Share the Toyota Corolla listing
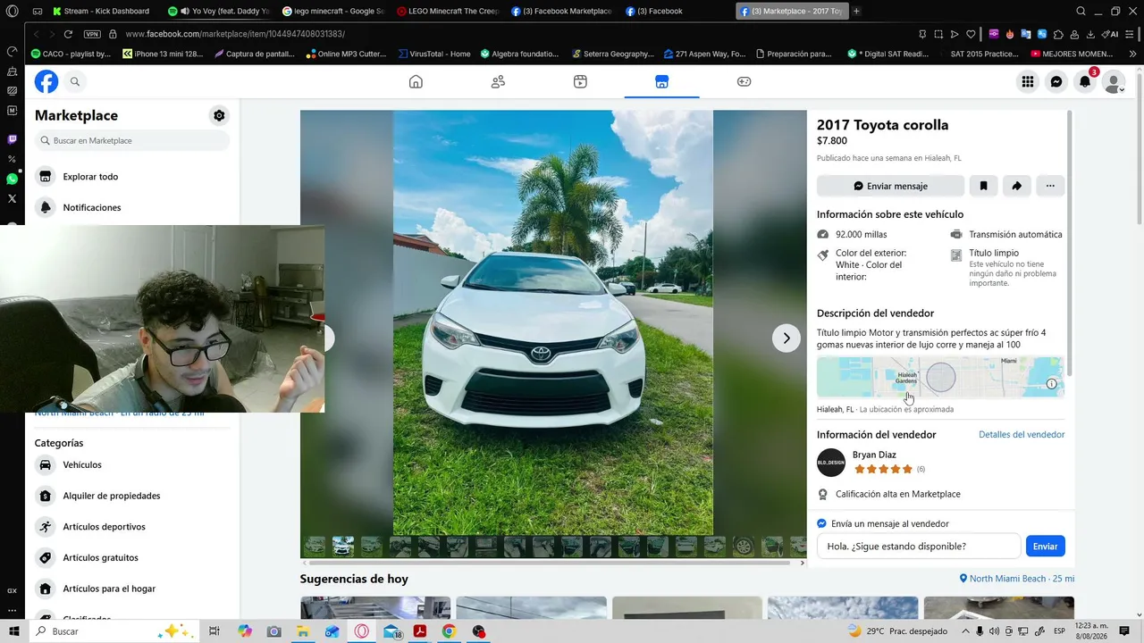Screen dimensions: 1144x643 pos(1016,186)
